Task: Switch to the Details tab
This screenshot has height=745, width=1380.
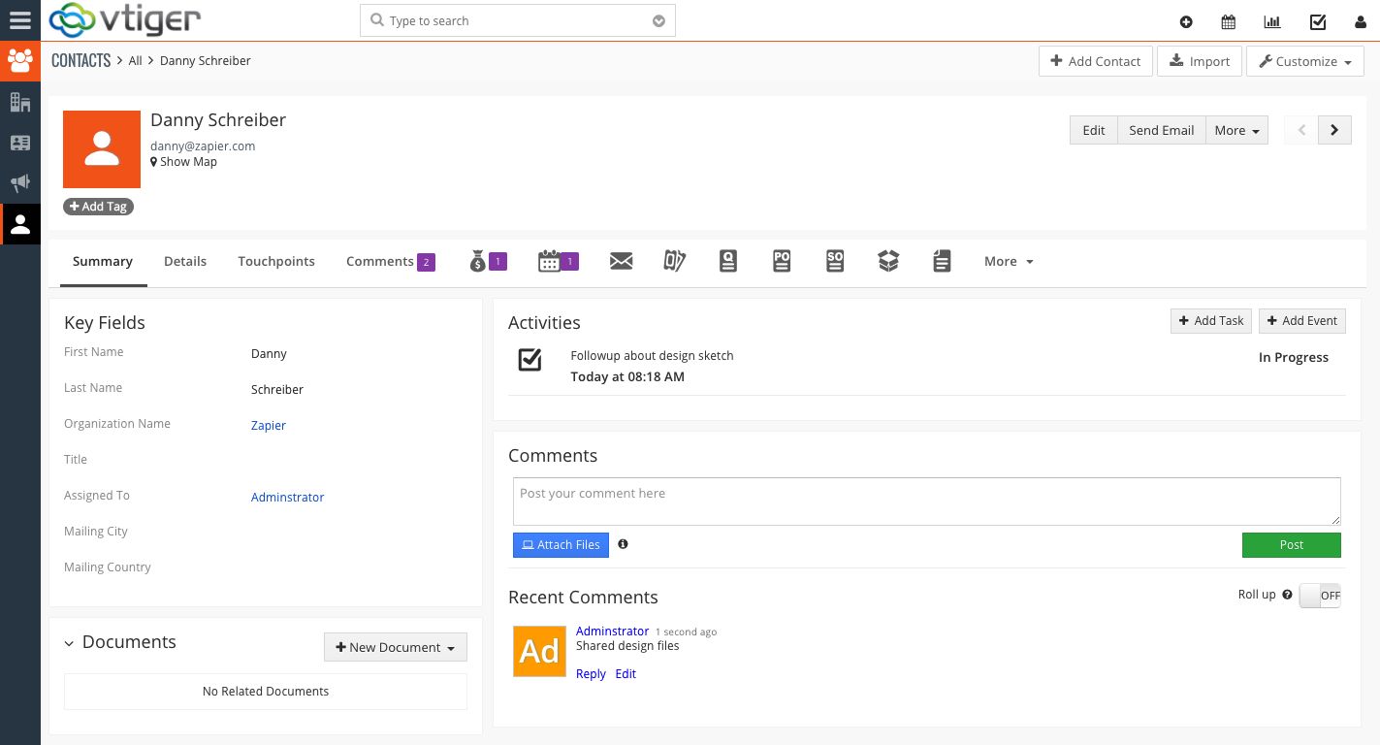Action: click(x=185, y=261)
